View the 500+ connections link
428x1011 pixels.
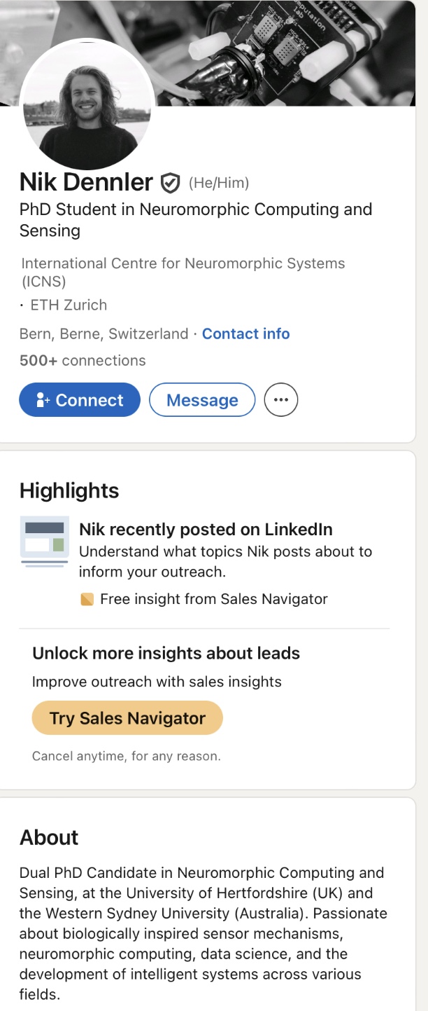(x=83, y=361)
